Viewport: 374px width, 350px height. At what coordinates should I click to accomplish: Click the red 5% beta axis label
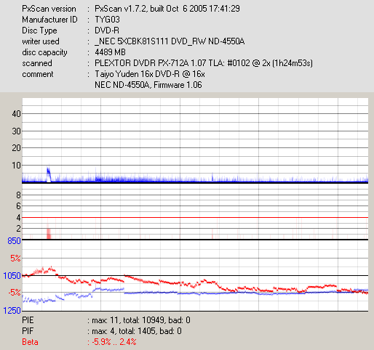click(x=15, y=259)
